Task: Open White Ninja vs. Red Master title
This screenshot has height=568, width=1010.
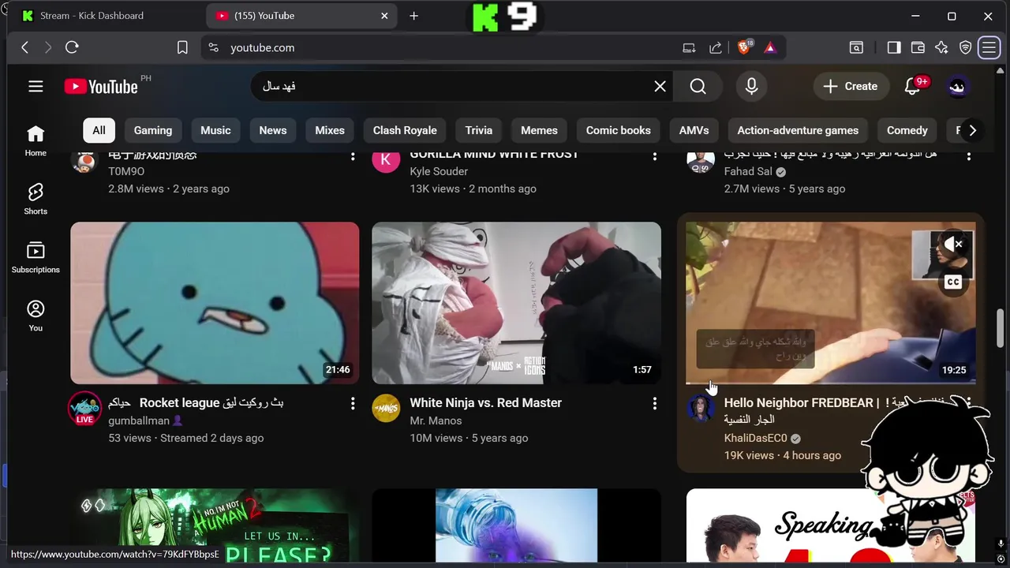Action: pos(485,403)
